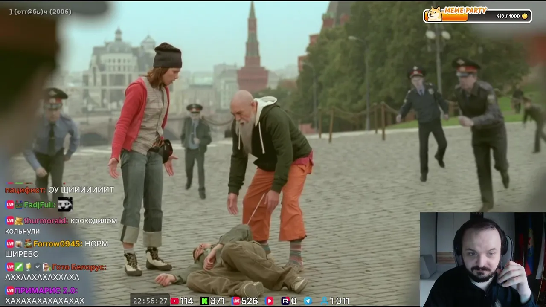
Task: Click chat message НОРМ
Action: click(96, 244)
